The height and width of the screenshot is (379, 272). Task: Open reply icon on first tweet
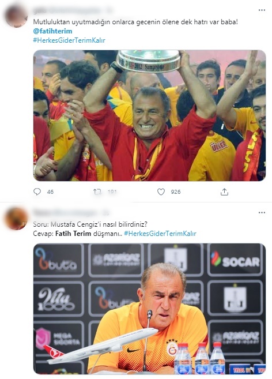click(37, 192)
